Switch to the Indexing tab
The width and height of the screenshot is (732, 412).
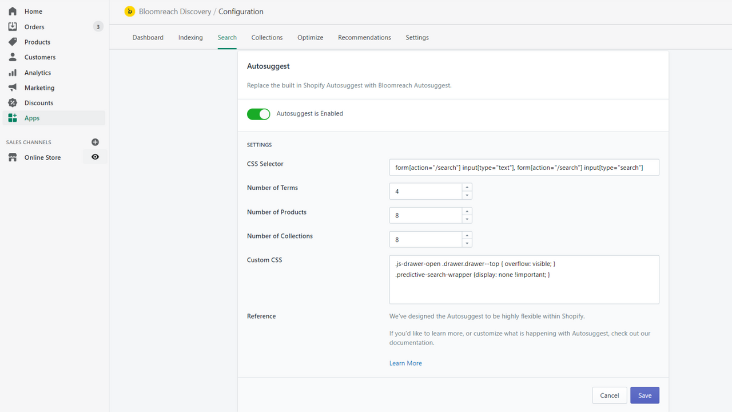(190, 37)
